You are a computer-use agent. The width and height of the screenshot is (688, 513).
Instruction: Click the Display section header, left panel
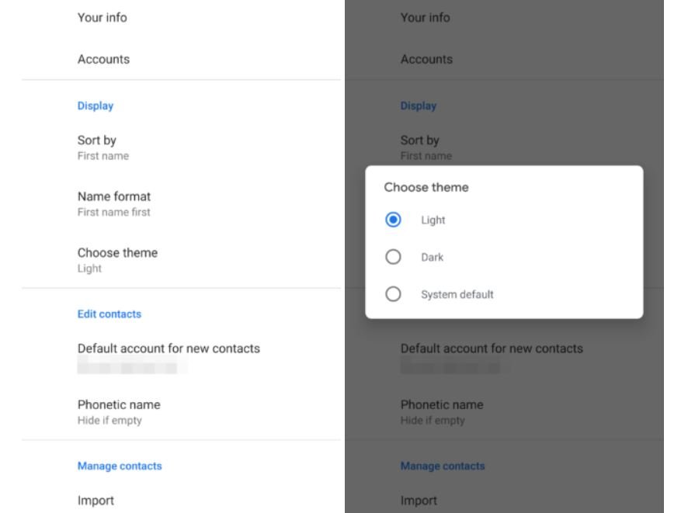(95, 106)
